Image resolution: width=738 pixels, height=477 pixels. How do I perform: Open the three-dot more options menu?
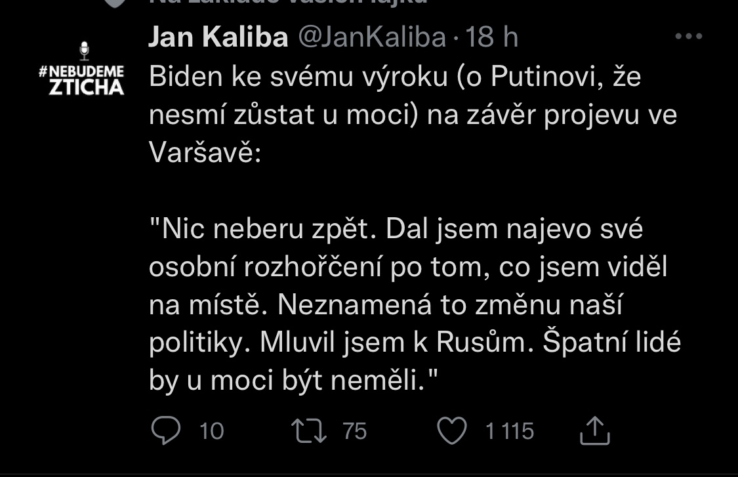coord(688,37)
